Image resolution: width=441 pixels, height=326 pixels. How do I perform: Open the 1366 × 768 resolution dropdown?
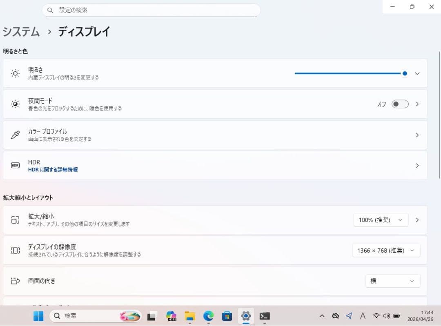(386, 251)
